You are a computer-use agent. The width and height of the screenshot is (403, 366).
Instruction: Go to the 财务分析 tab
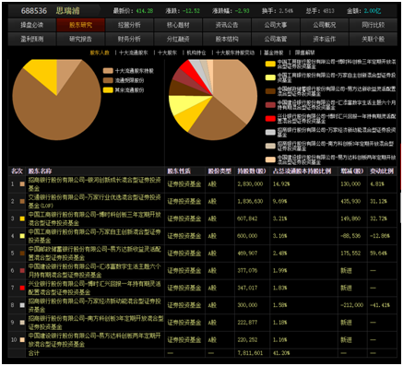pos(129,39)
